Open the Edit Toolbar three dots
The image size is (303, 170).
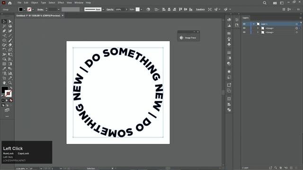click(x=7, y=116)
